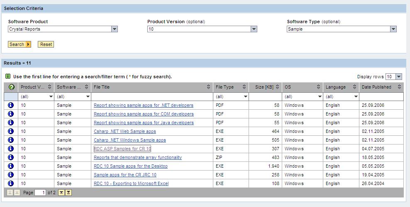Click the Date Published filter input field
410x207 pixels.
coord(381,96)
